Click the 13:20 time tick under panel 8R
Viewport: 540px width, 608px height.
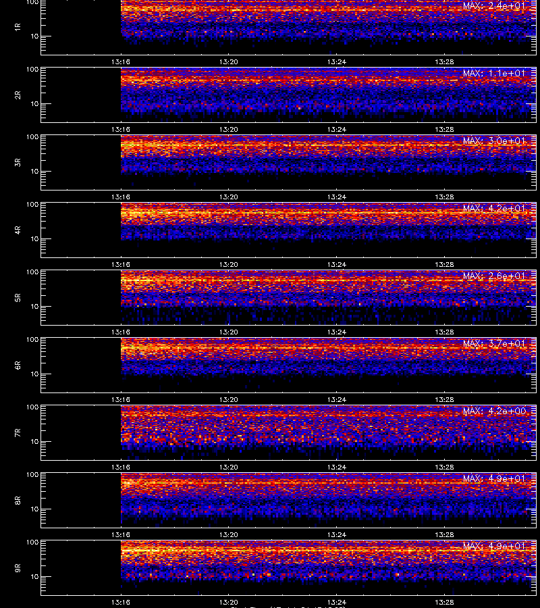click(229, 535)
